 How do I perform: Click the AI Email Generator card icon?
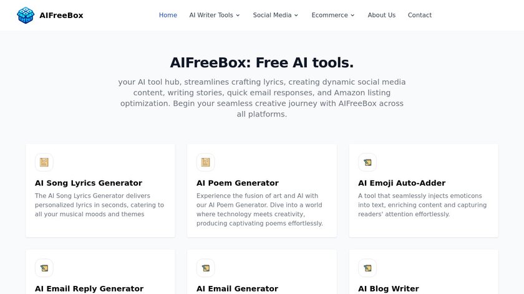pyautogui.click(x=206, y=268)
